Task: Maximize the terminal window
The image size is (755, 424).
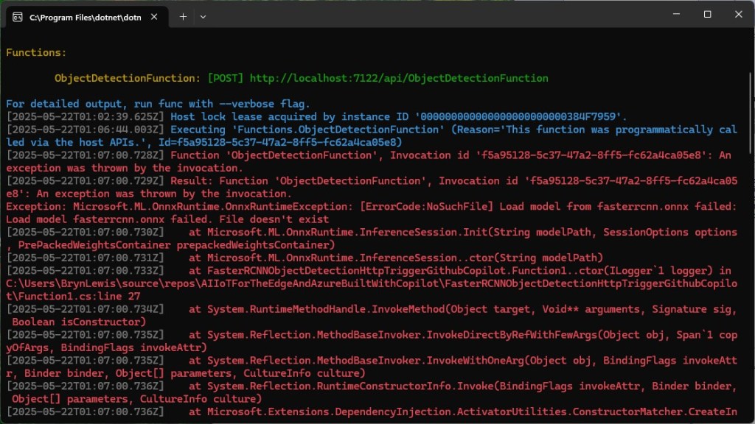Action: (x=707, y=14)
